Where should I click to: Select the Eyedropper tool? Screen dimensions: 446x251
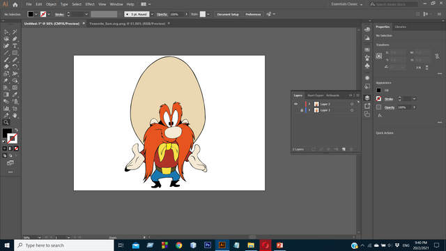pyautogui.click(x=15, y=95)
